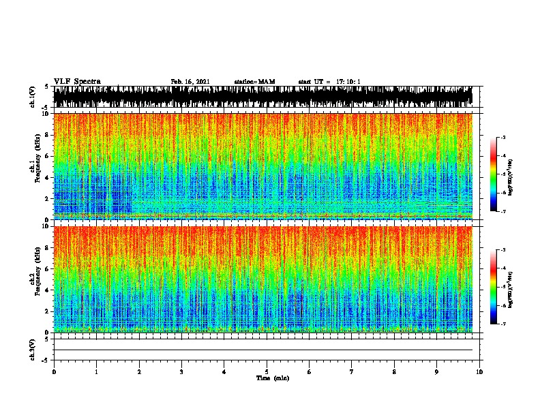Click the "5" tick of ch.1 voltage axis
Screen dimensions: 540x417
[46, 87]
